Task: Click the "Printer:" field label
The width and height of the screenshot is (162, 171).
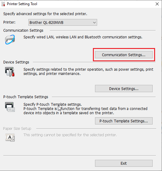Action: 9,22
